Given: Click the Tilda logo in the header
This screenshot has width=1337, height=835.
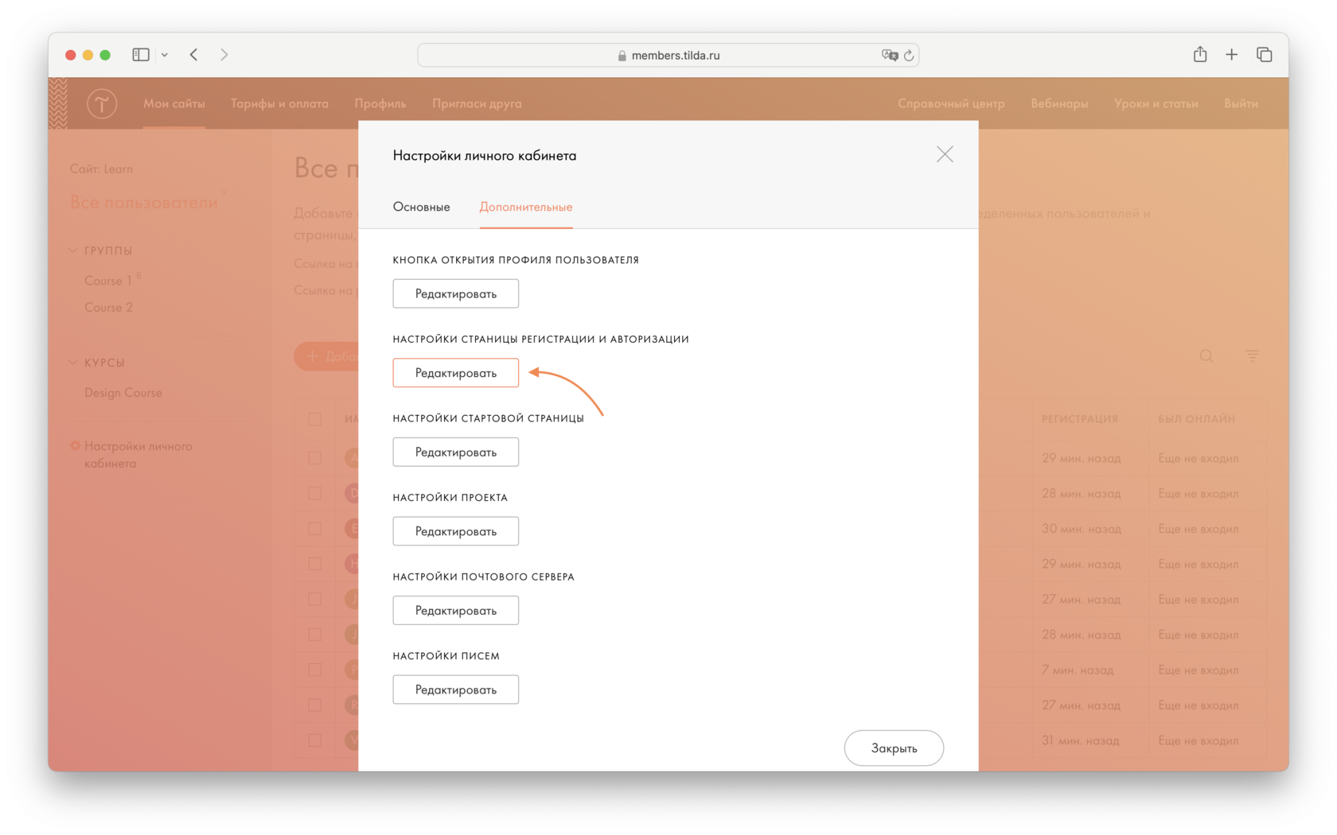Looking at the screenshot, I should pyautogui.click(x=102, y=103).
